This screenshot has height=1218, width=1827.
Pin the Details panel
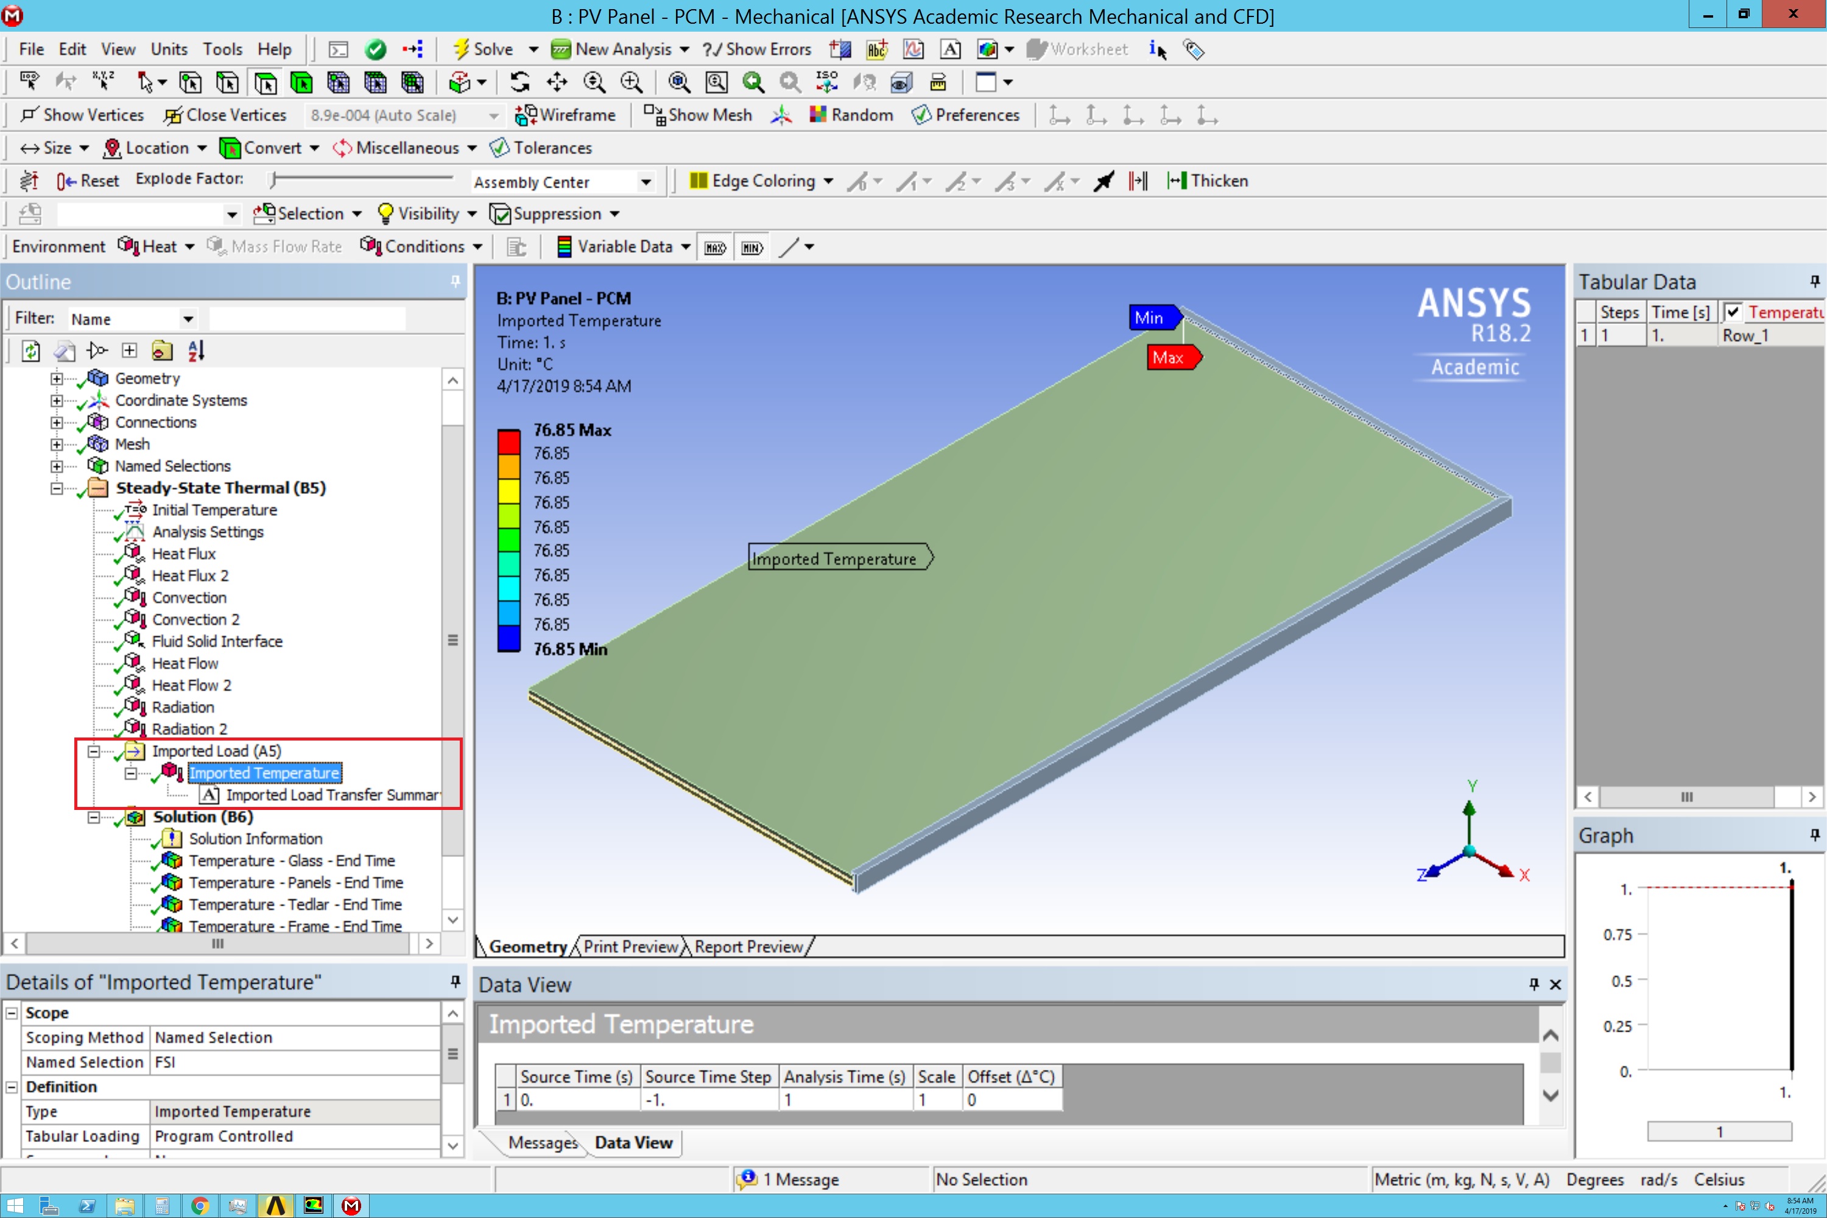tap(455, 982)
